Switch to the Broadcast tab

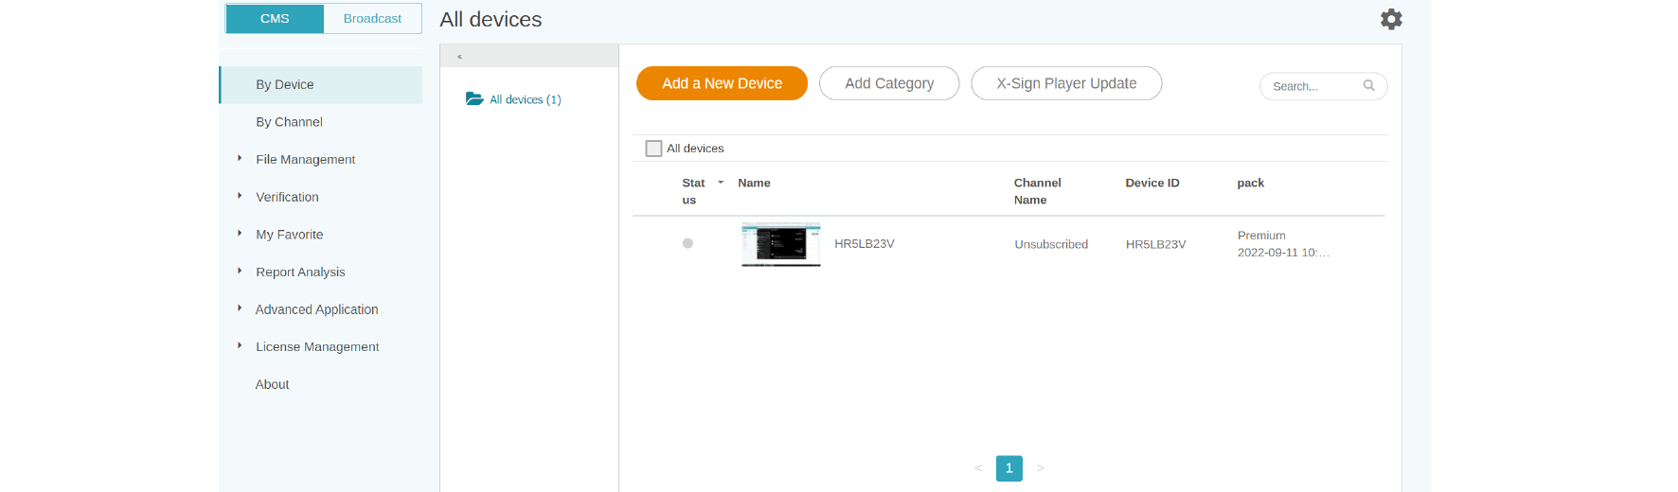(372, 19)
